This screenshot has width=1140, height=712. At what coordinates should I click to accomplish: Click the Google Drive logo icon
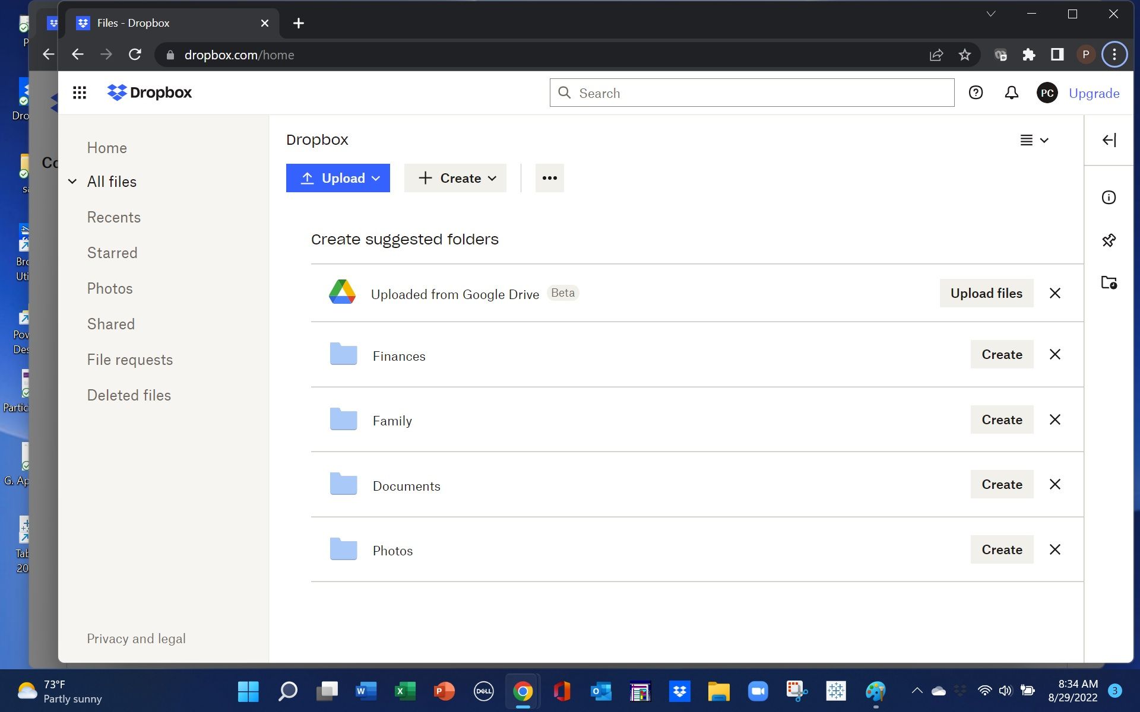click(343, 292)
